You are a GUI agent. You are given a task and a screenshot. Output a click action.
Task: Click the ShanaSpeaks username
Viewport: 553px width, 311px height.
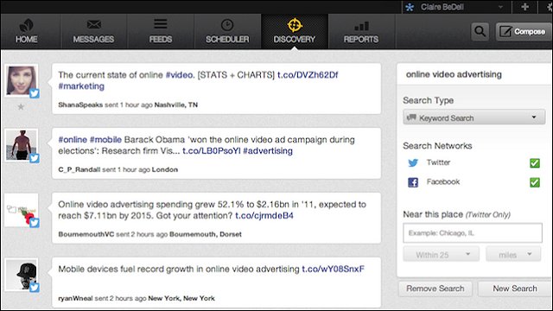(80, 105)
